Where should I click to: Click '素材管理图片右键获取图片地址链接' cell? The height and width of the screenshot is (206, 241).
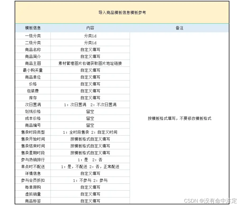point(90,63)
